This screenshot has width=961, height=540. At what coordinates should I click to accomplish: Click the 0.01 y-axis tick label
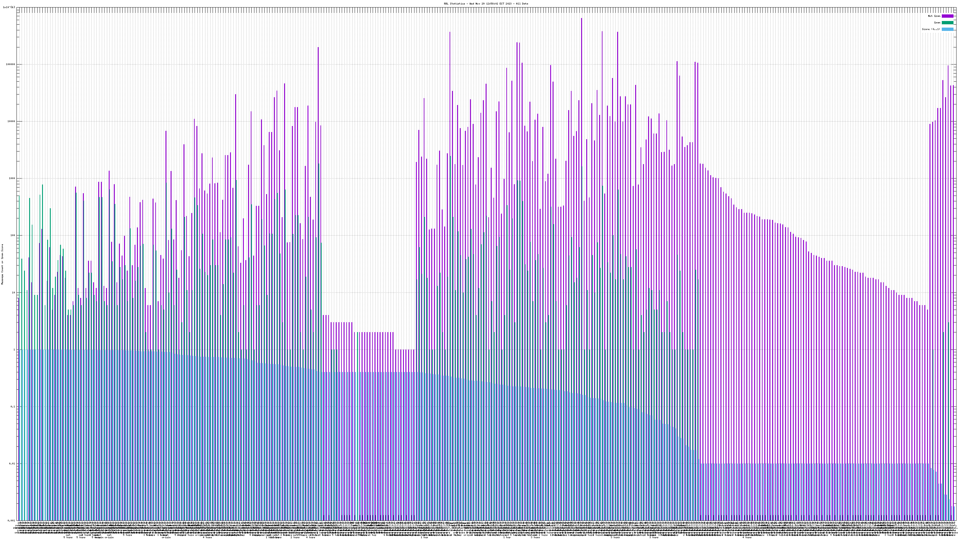tap(12, 463)
